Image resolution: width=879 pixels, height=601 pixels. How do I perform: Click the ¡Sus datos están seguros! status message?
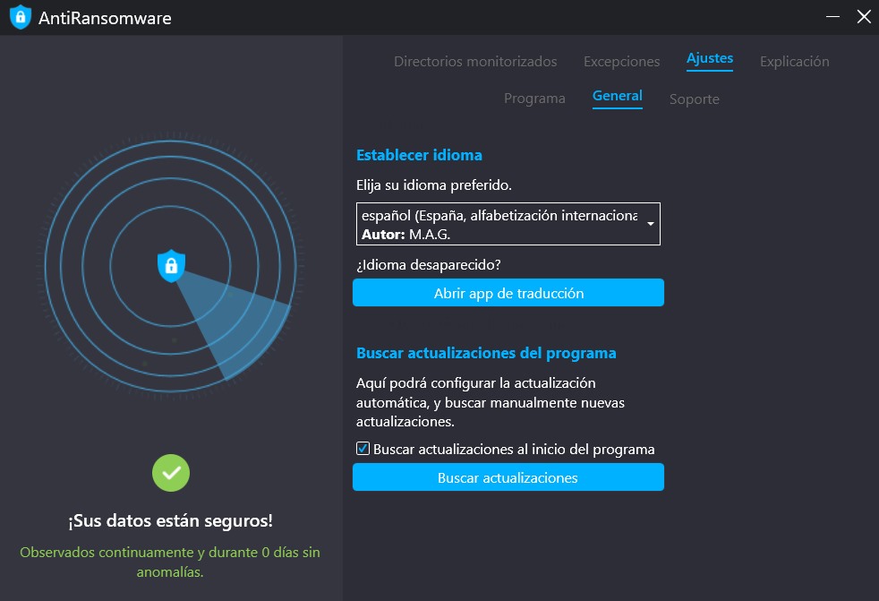171,520
